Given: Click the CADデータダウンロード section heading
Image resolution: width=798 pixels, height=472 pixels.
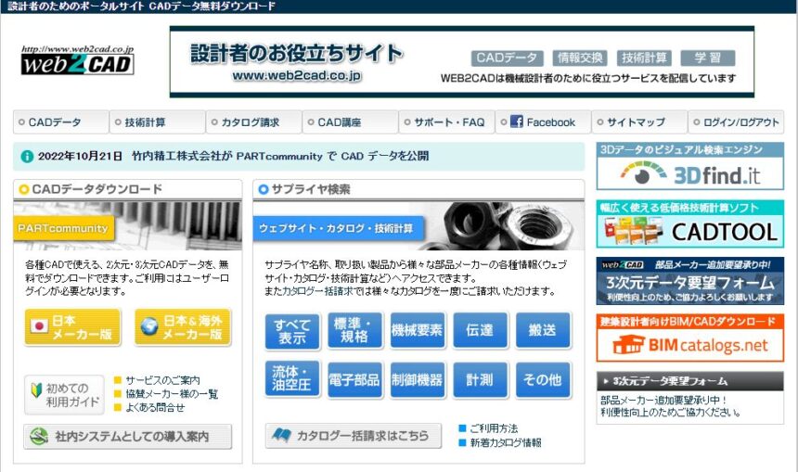Looking at the screenshot, I should tap(97, 189).
